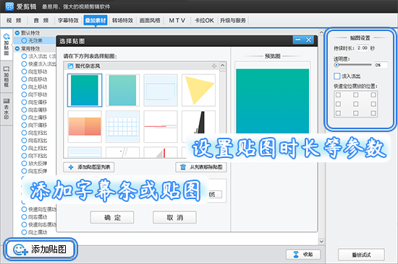Confirm with the 确定 button
This screenshot has height=264, width=398.
click(x=112, y=217)
